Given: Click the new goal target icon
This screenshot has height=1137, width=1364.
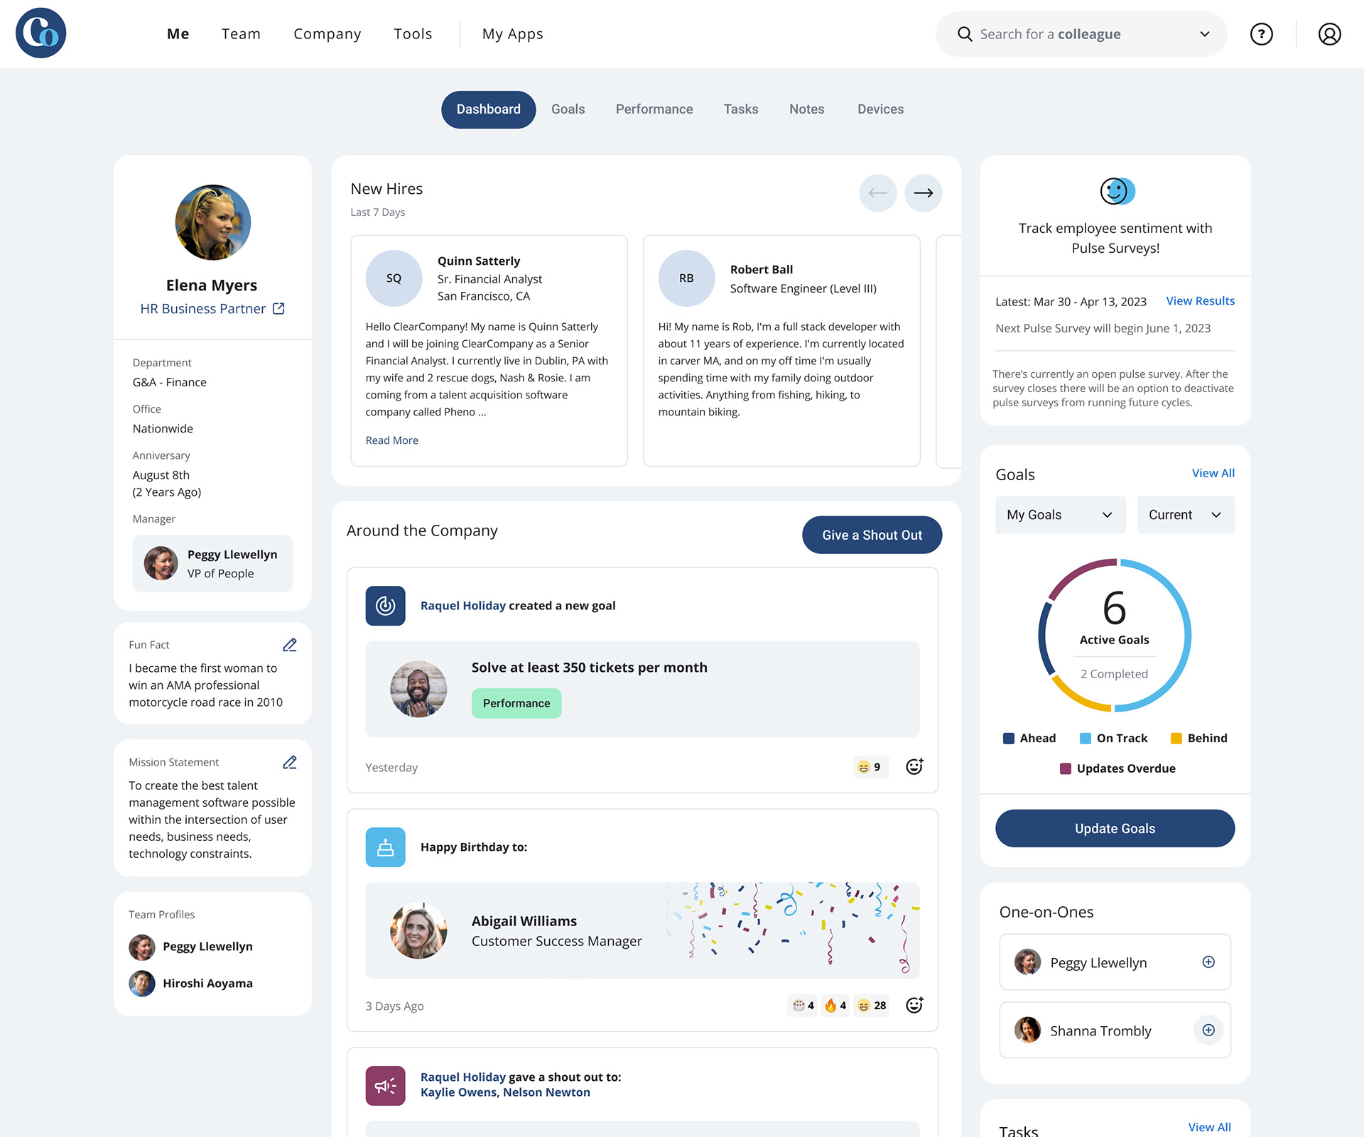Looking at the screenshot, I should coord(385,606).
